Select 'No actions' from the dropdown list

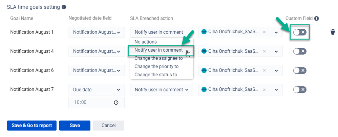point(146,42)
